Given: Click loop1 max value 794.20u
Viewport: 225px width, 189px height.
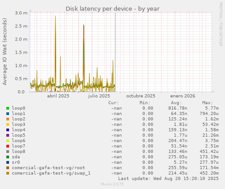Looking at the screenshot, I should 209,114.
